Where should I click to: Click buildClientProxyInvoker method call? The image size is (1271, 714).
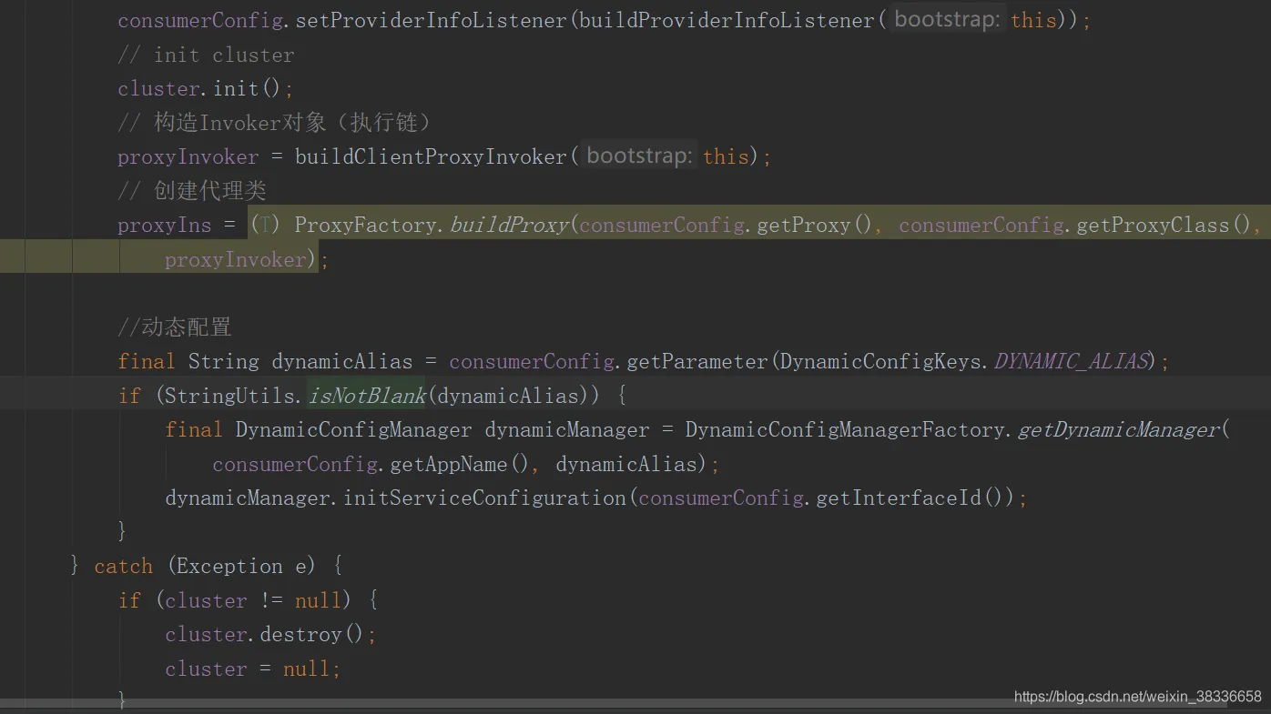click(x=431, y=156)
